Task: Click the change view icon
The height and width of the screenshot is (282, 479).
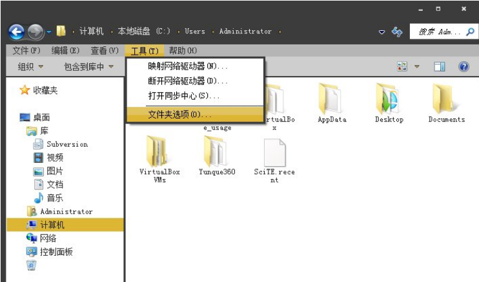Action: point(402,66)
